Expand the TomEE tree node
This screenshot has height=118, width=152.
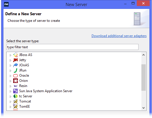click(x=10, y=107)
